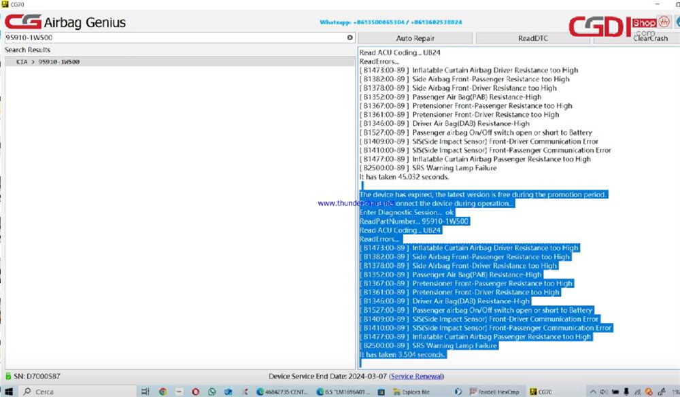Switch to the Foirdell HexCmp taskbar window
The width and height of the screenshot is (680, 397).
(x=494, y=392)
